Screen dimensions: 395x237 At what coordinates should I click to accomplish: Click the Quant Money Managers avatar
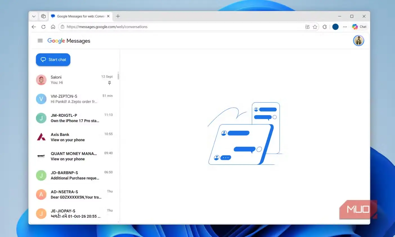click(x=41, y=156)
